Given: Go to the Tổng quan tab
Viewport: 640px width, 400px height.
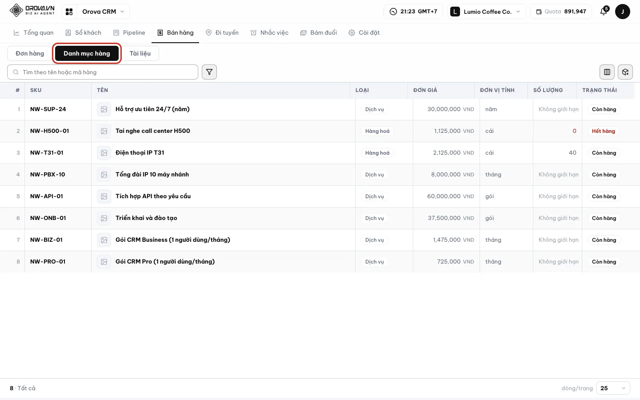Looking at the screenshot, I should [34, 32].
